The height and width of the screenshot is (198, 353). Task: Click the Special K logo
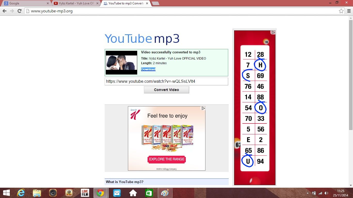135,114
